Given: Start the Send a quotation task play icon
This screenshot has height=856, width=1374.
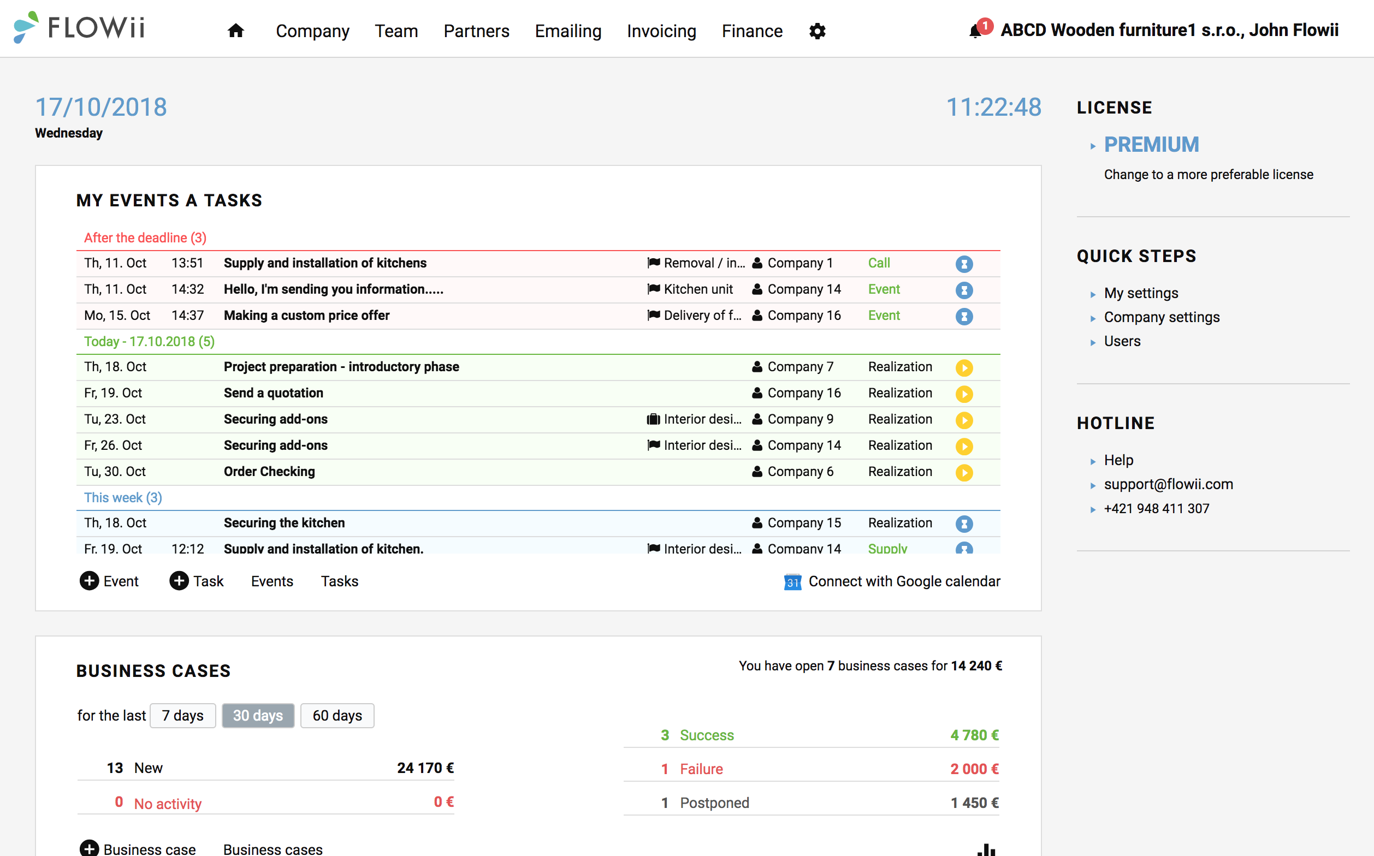Looking at the screenshot, I should 964,394.
